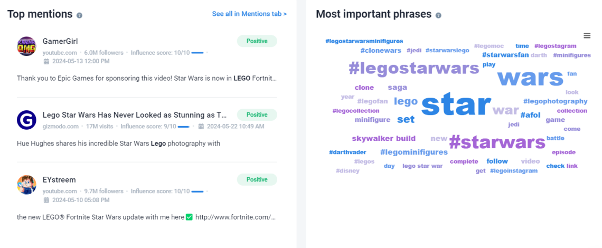The width and height of the screenshot is (602, 248).
Task: Click the fortnite.com link in EYstreem's mention
Action: pos(236,217)
